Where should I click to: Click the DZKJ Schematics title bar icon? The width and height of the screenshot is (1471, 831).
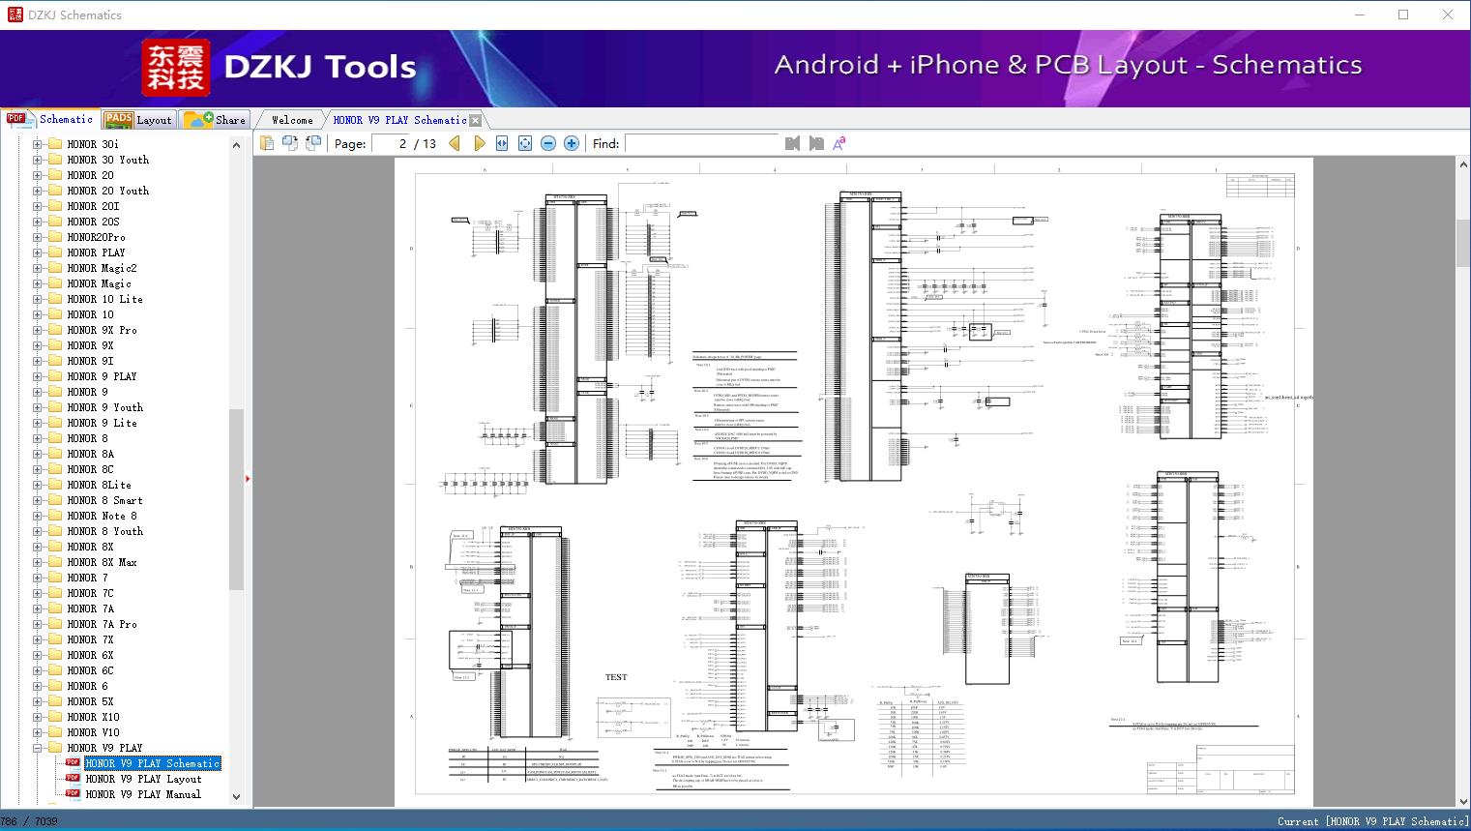14,15
